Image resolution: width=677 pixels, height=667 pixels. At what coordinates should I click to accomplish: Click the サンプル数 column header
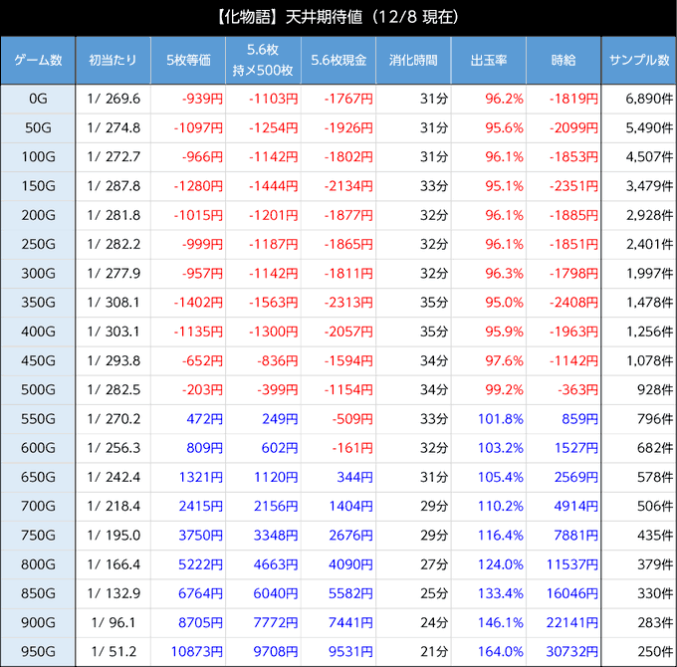click(638, 61)
